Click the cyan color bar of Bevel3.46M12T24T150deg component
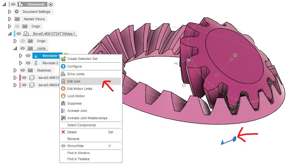 (14, 34)
